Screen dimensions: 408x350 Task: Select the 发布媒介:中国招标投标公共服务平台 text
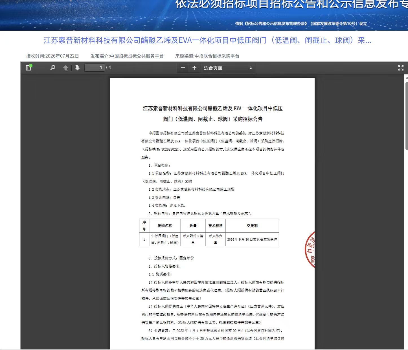[127, 56]
